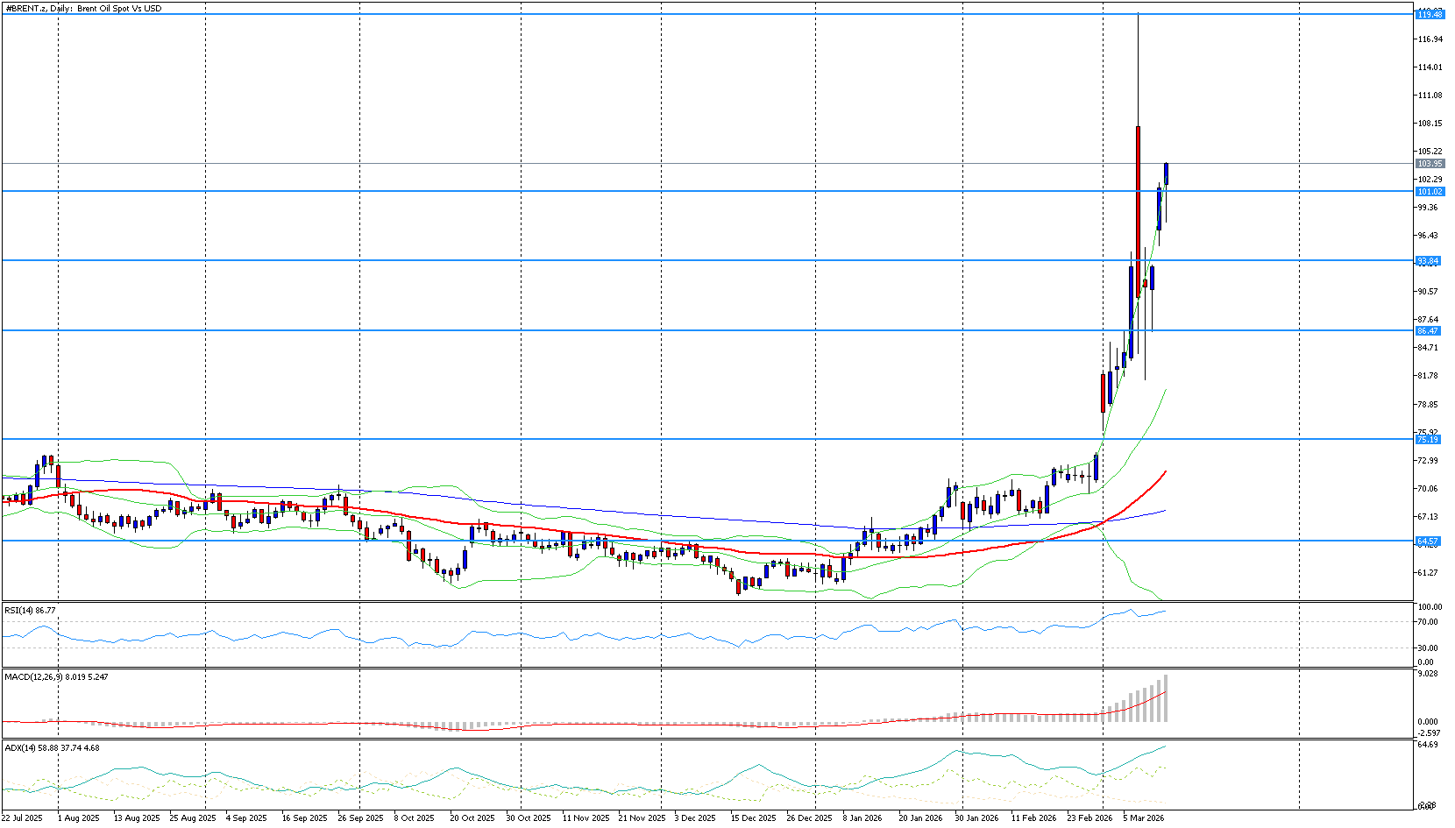1455x828 pixels.
Task: Click the #BRENT.z Daily chart title
Action: tap(83, 9)
